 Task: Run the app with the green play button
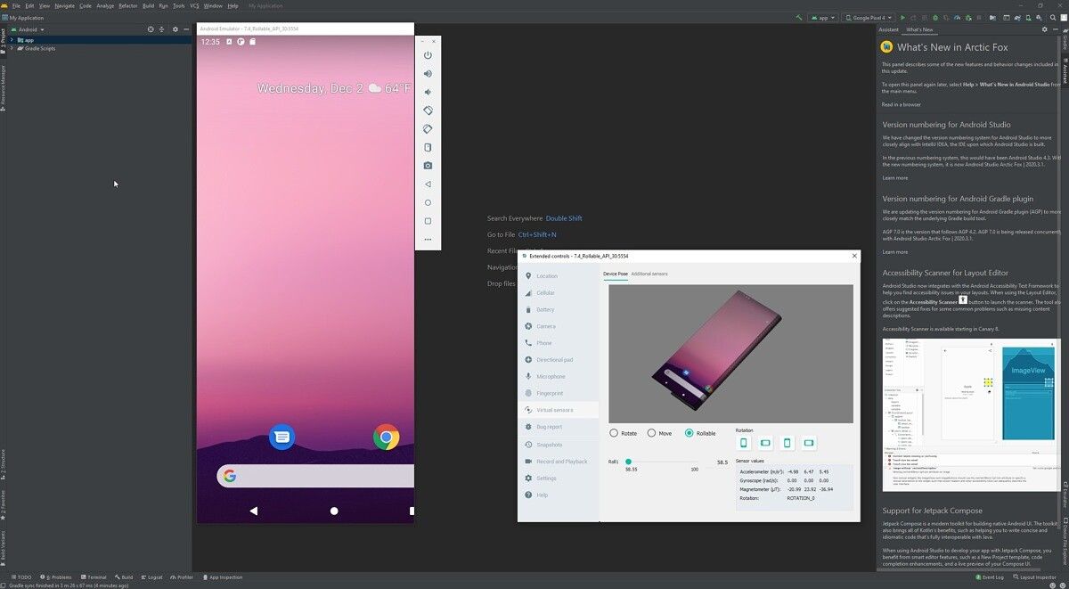click(x=902, y=17)
